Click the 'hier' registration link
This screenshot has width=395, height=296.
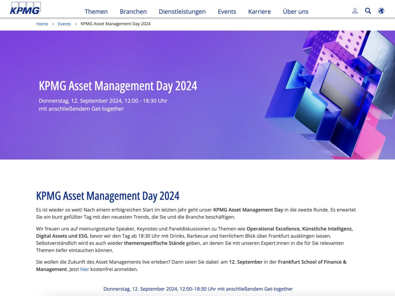click(x=84, y=269)
